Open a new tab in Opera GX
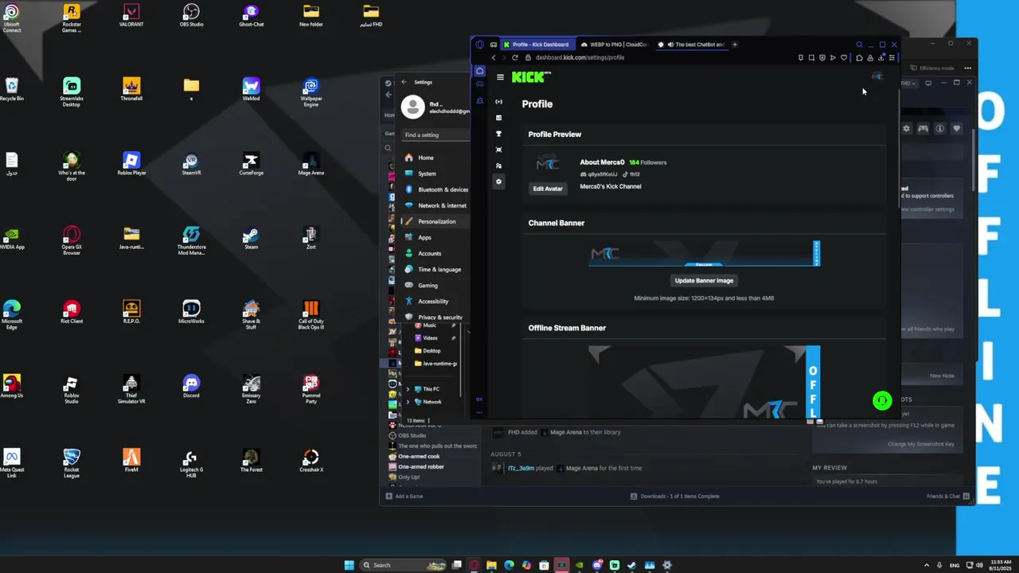 tap(735, 45)
